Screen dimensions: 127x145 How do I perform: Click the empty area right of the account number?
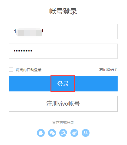(x=80, y=31)
